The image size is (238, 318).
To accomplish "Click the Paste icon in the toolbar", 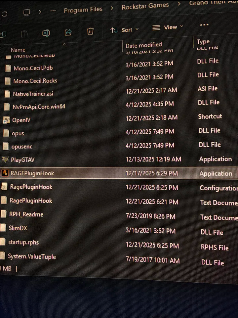I will 24,34.
